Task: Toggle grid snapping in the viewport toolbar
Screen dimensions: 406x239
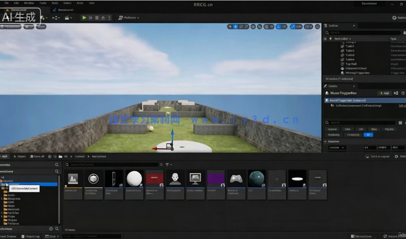Action: pyautogui.click(x=266, y=26)
